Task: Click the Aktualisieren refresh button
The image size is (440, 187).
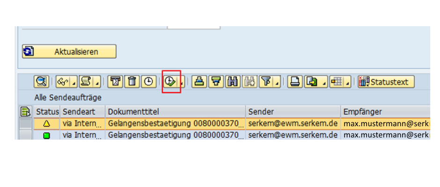Action: (69, 51)
